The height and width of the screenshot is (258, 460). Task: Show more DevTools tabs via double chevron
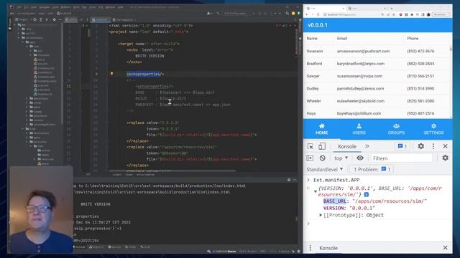point(367,146)
